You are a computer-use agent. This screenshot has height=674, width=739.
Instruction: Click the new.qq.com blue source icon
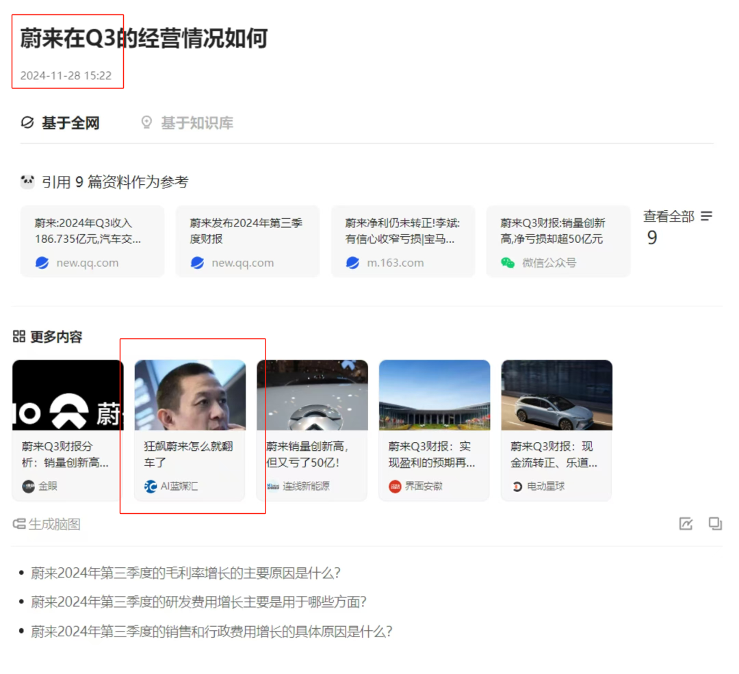(42, 262)
